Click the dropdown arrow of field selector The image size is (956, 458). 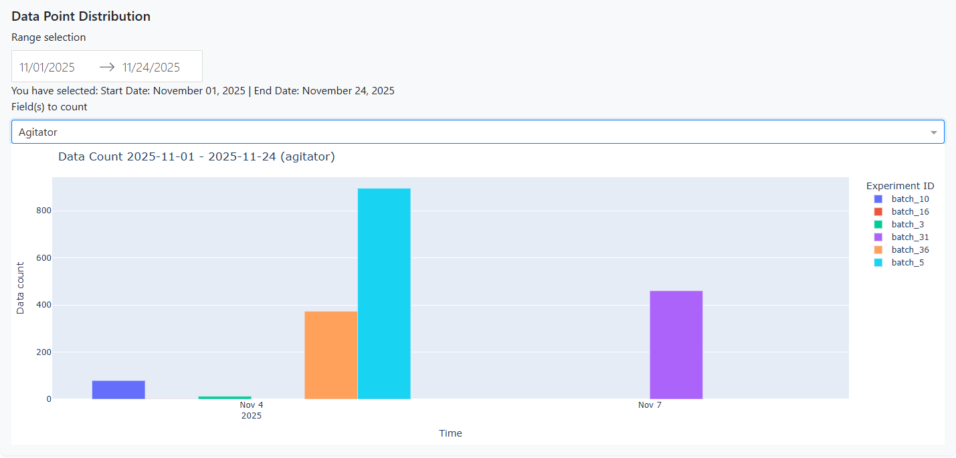933,132
